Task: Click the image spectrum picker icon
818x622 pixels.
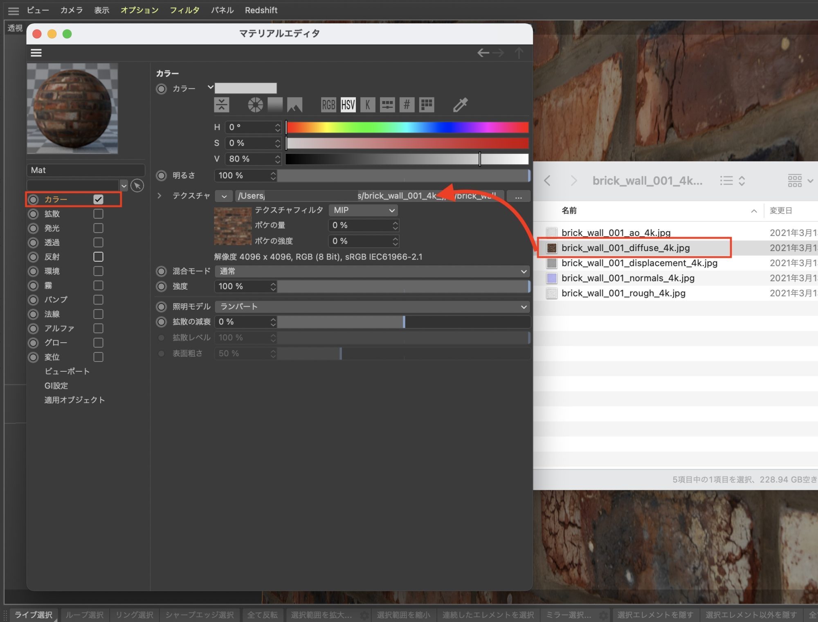Action: tap(294, 105)
